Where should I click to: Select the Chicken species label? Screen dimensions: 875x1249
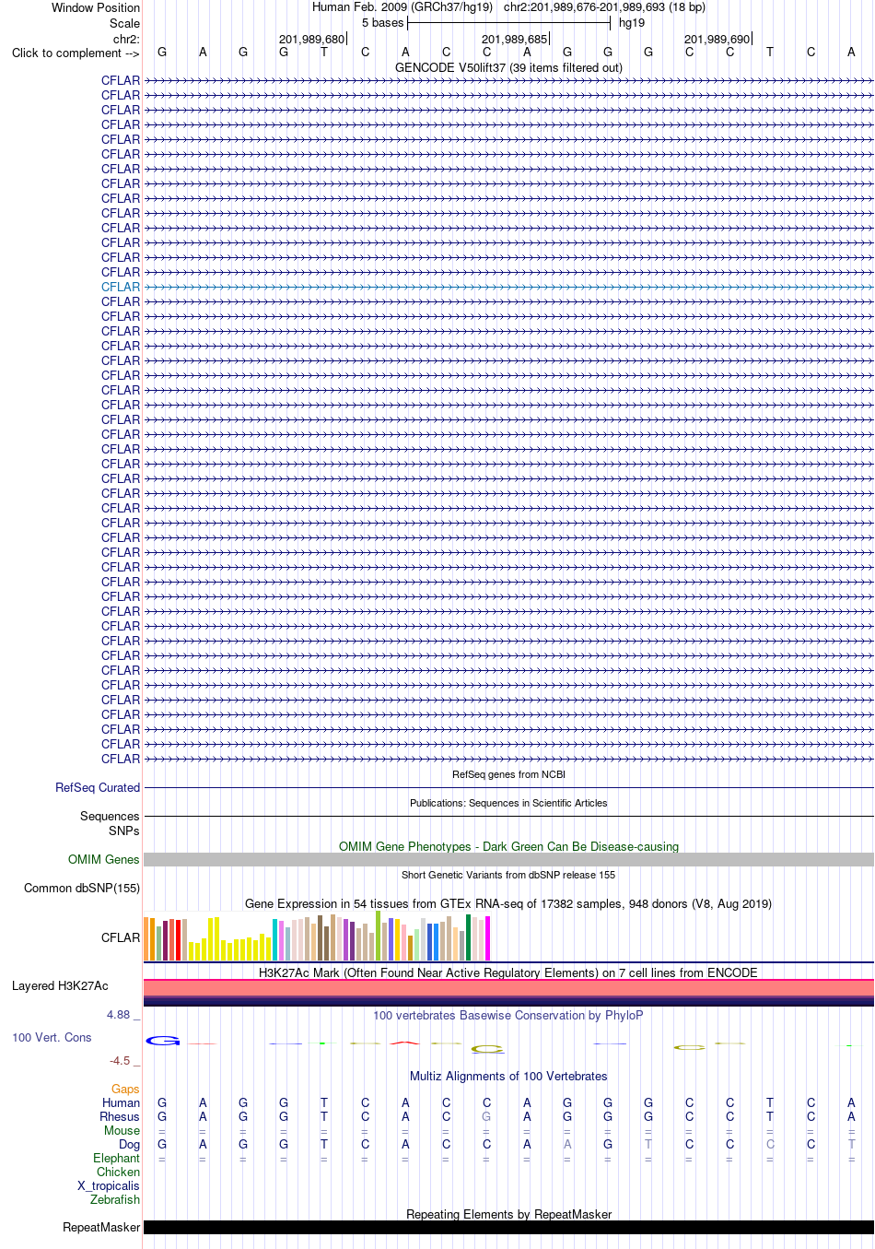tap(119, 1172)
